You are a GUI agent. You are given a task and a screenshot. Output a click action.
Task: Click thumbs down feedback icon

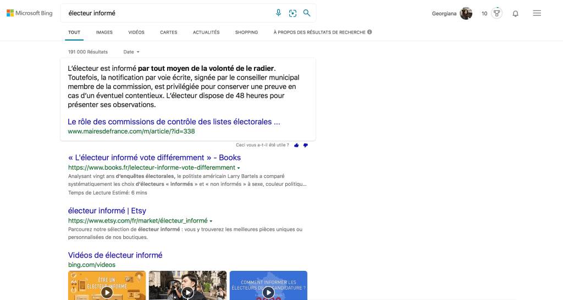(x=306, y=145)
